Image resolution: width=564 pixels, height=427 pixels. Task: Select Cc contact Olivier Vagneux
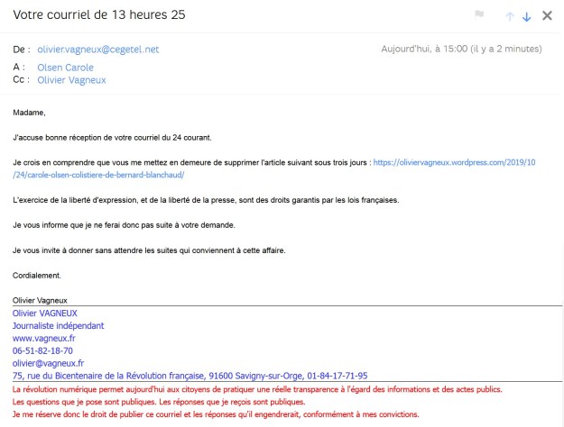[71, 80]
